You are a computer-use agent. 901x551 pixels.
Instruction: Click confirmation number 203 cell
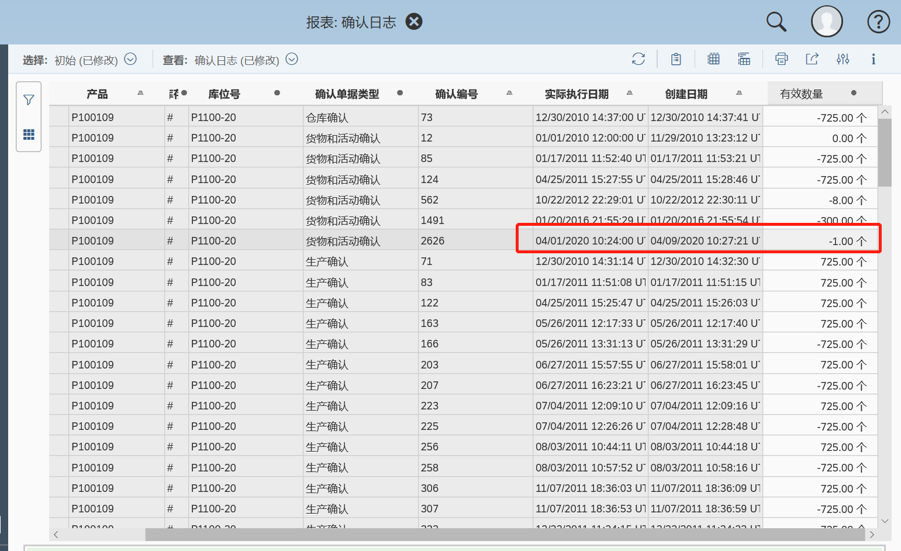475,364
